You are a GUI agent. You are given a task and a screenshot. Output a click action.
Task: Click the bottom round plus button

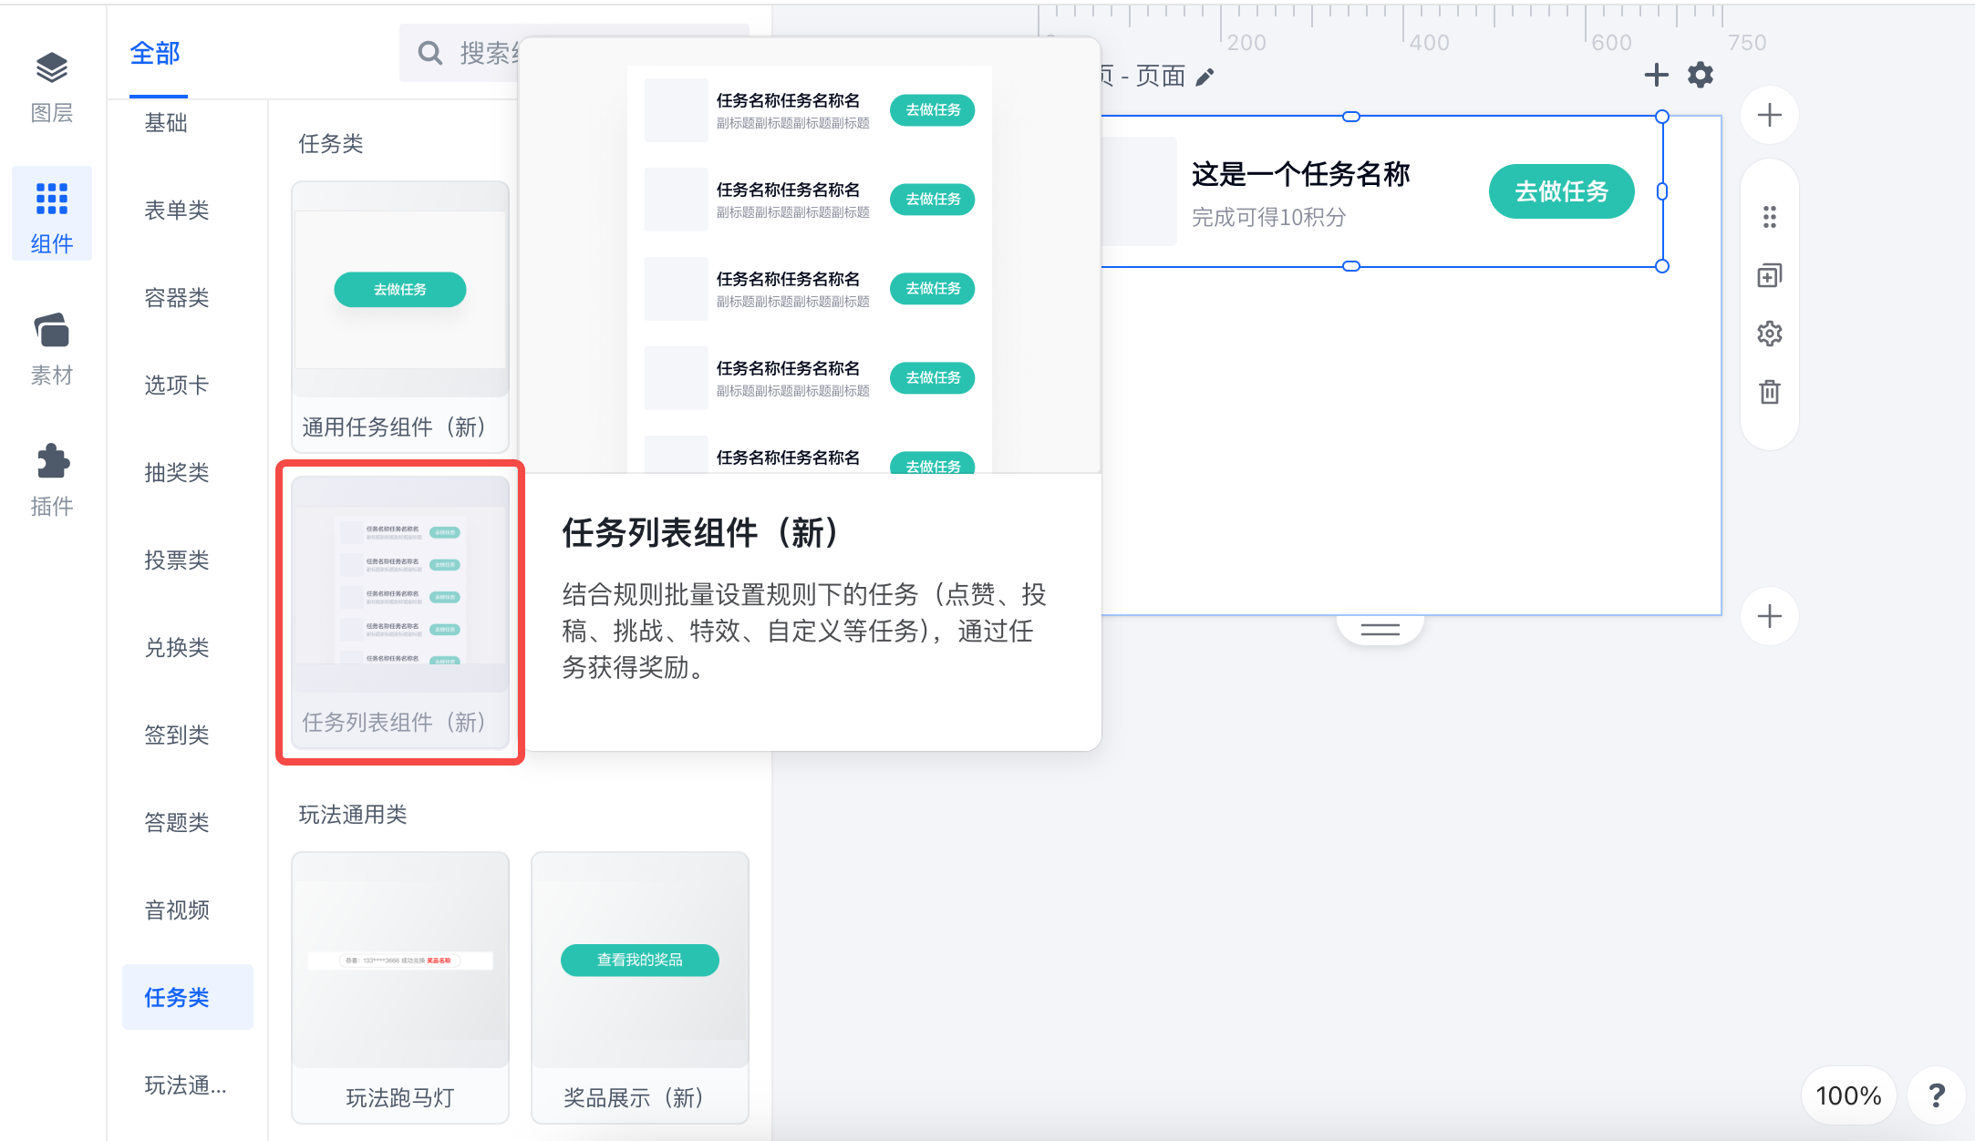[x=1769, y=616]
